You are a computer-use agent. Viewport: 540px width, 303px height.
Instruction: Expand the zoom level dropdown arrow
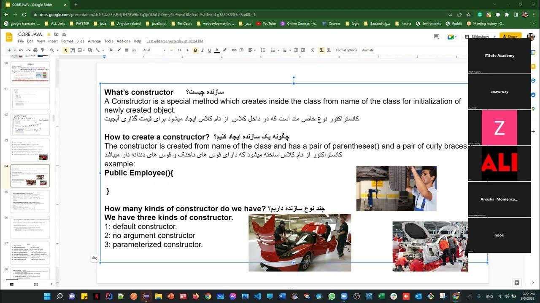(x=57, y=50)
